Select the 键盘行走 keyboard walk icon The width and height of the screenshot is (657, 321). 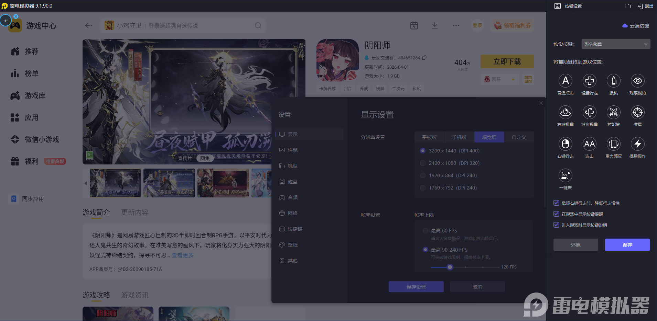click(x=589, y=81)
